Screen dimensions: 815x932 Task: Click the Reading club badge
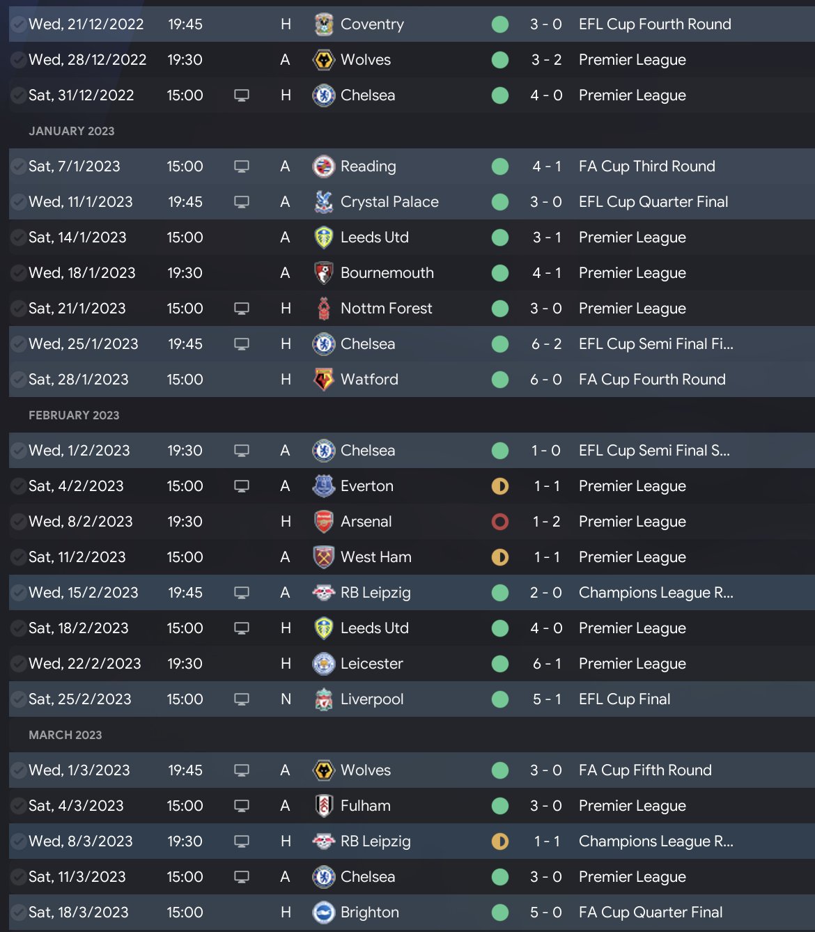(x=323, y=166)
